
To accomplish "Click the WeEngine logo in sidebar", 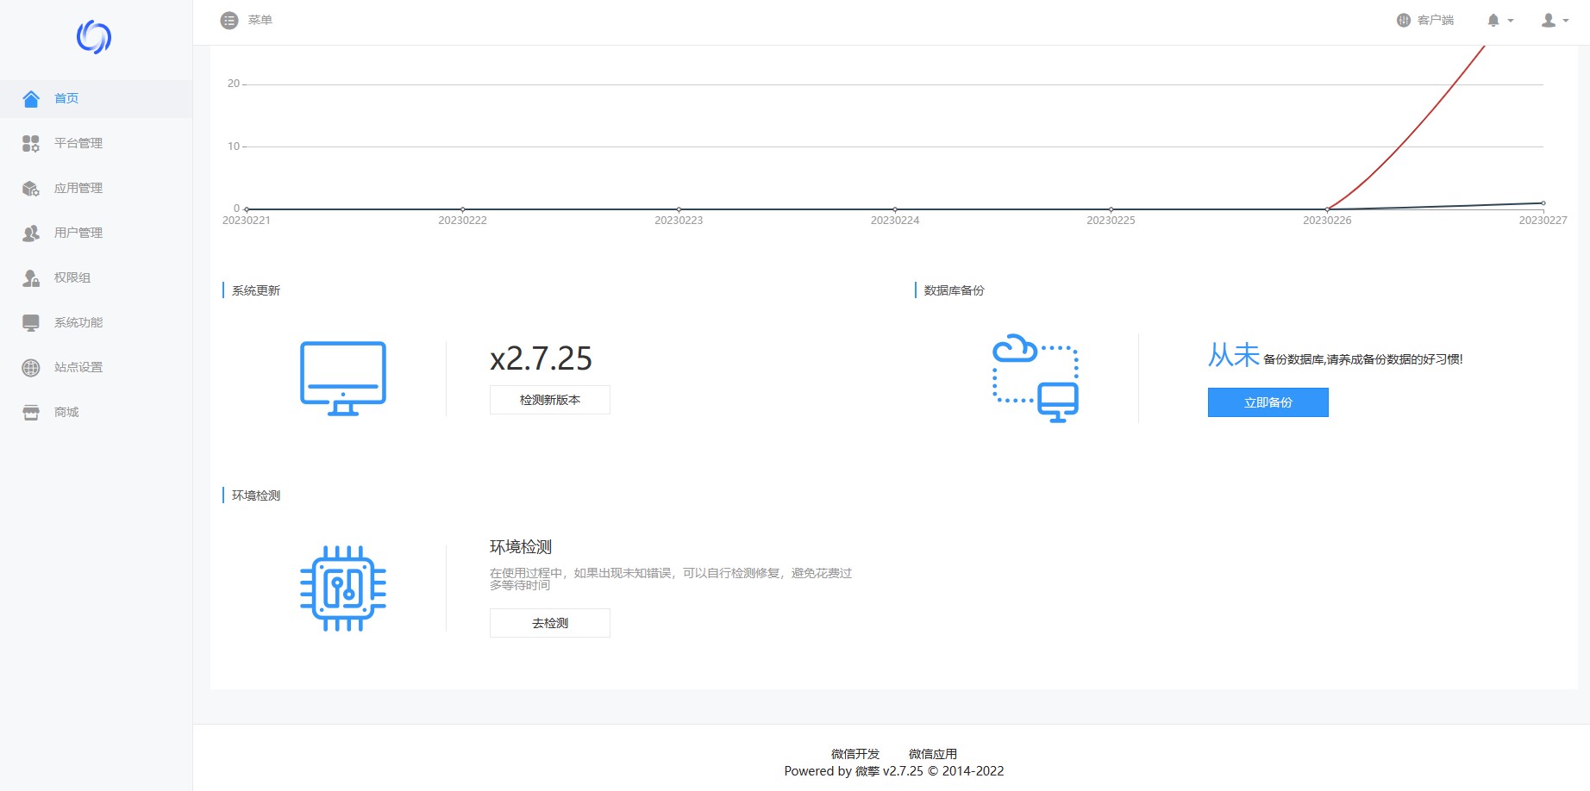I will coord(94,37).
